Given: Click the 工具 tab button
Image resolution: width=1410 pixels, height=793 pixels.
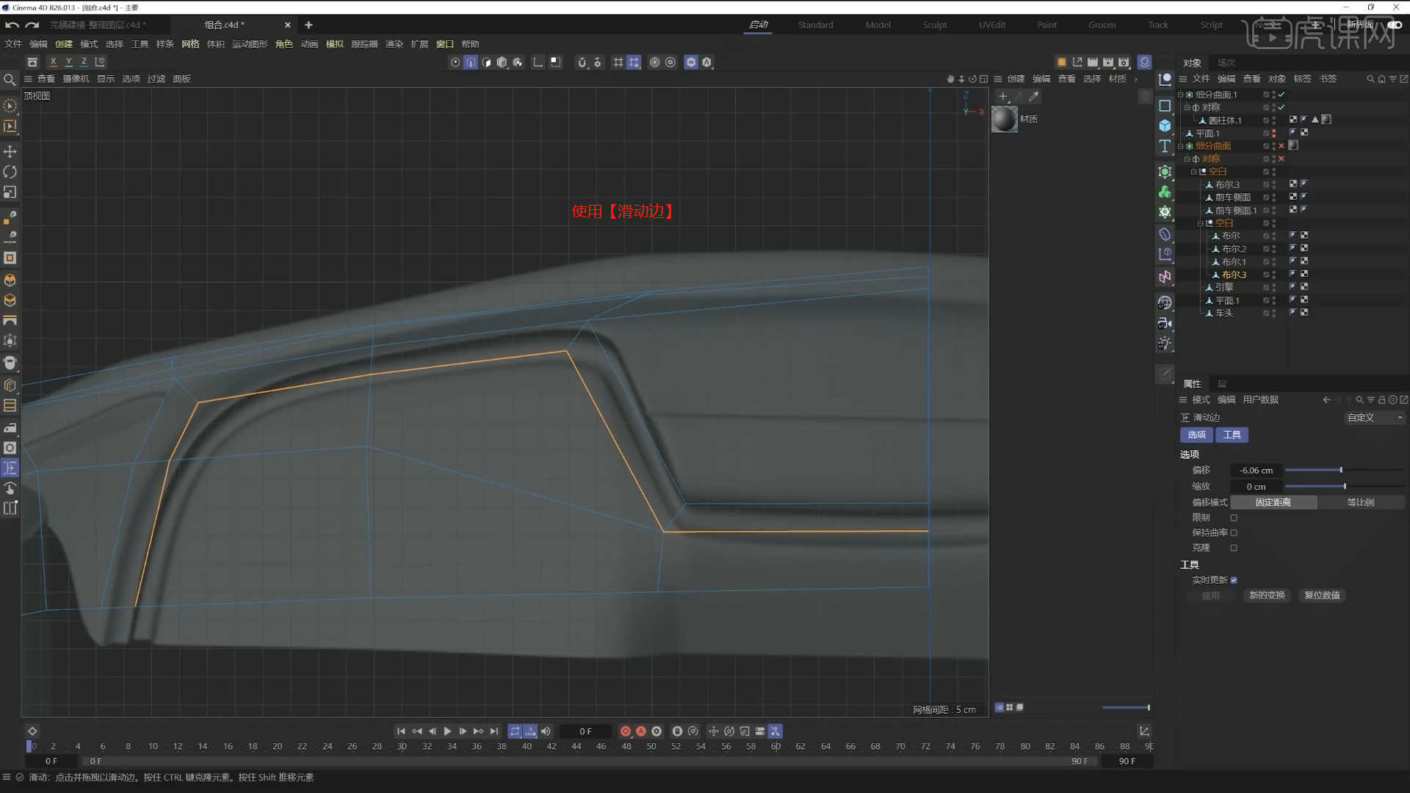Looking at the screenshot, I should coord(1232,435).
